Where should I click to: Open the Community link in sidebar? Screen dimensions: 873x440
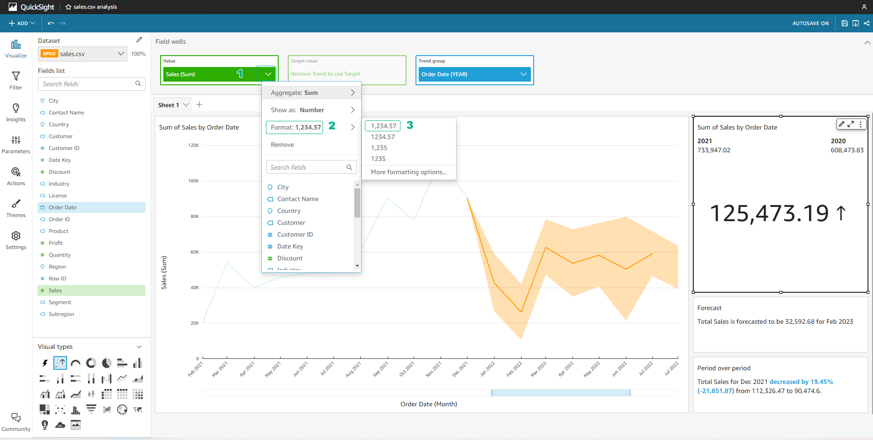16,422
